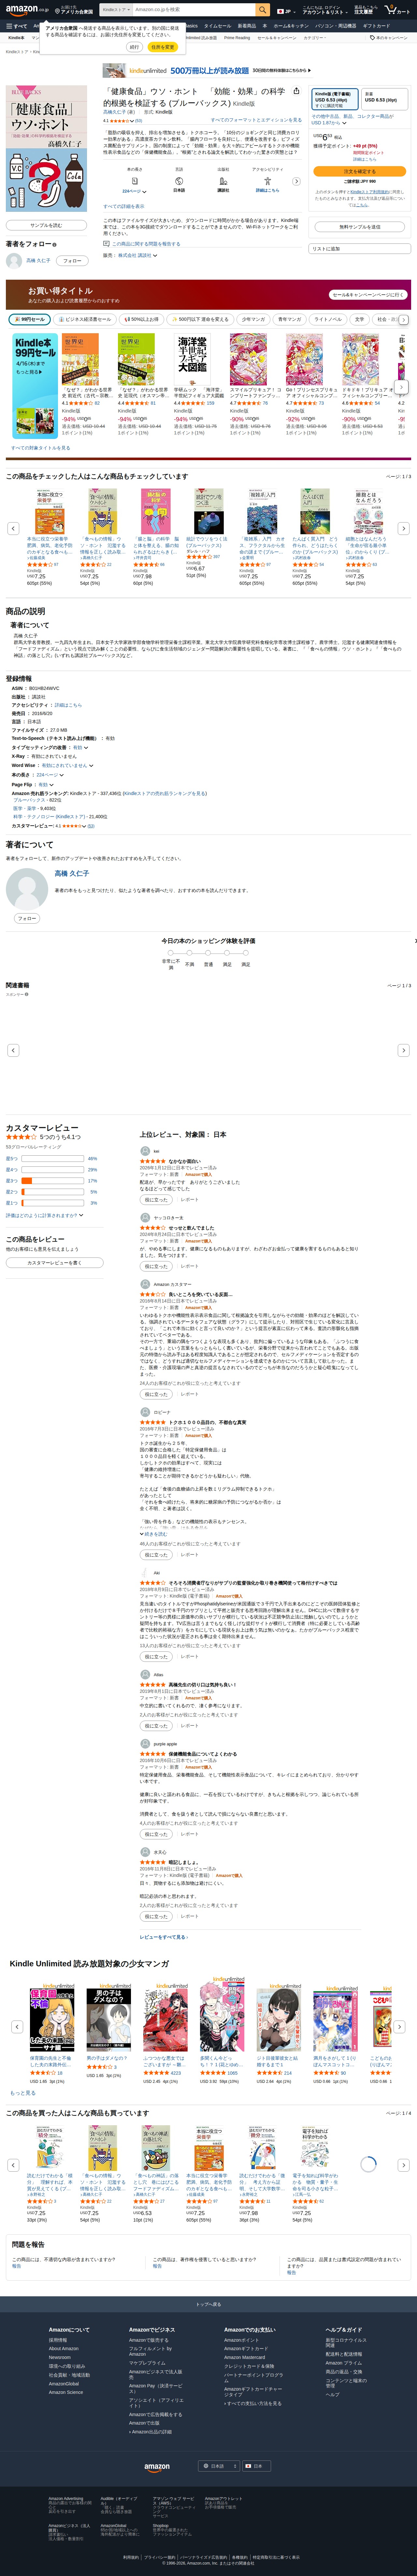Open the Prime Reading menu item
Viewport: 417px width, 2576px height.
237,38
